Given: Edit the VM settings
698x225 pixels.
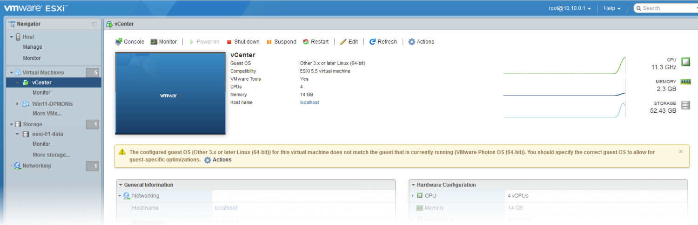Looking at the screenshot, I should coord(349,42).
